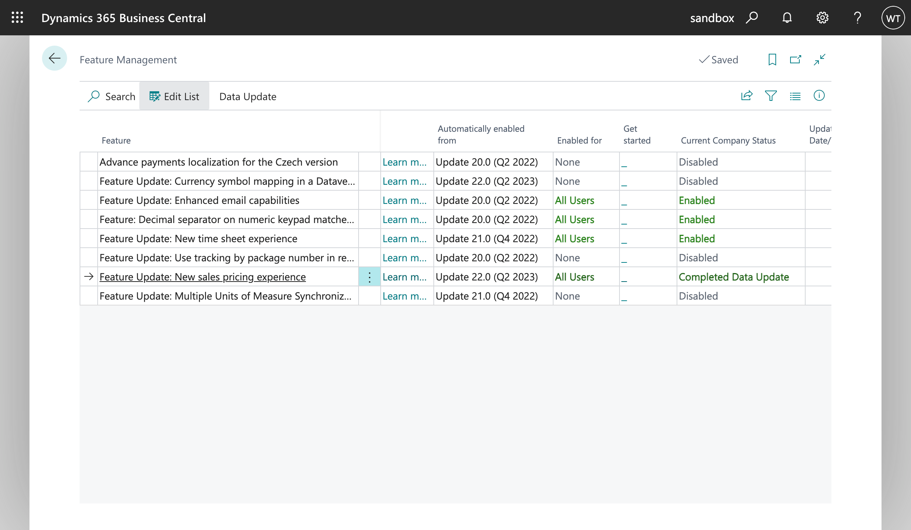Screen dimensions: 911x530
Task: Open the notifications bell
Action: click(787, 18)
